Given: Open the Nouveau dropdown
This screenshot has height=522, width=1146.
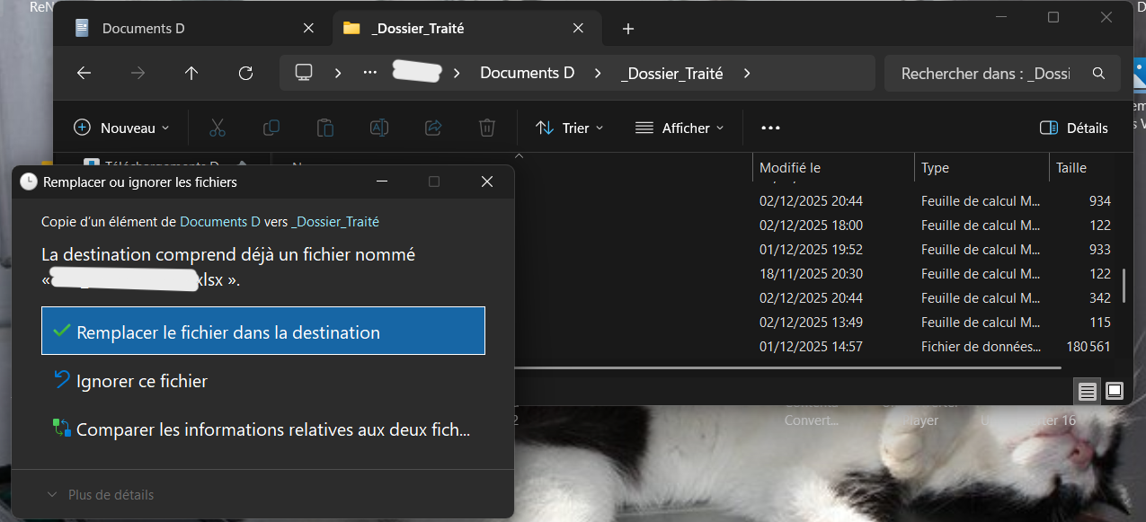Looking at the screenshot, I should click(121, 128).
